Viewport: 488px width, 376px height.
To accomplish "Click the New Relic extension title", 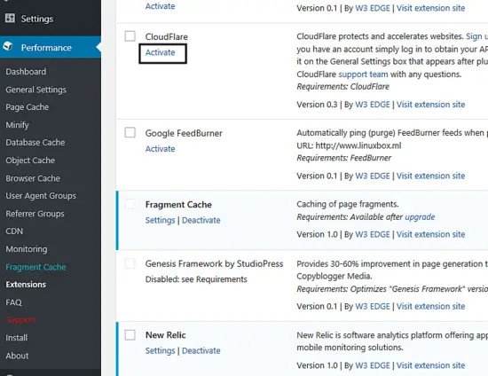I will click(166, 335).
